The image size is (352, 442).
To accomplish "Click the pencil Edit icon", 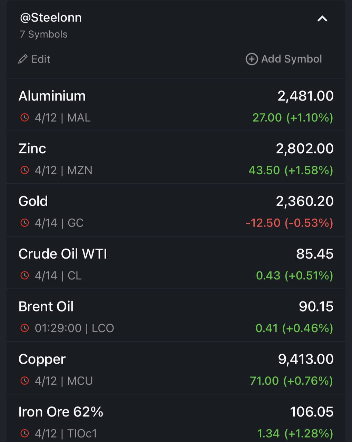I will pos(23,59).
